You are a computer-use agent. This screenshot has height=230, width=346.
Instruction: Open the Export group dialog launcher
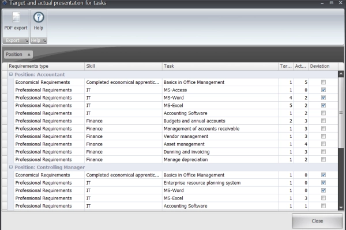tap(25, 41)
